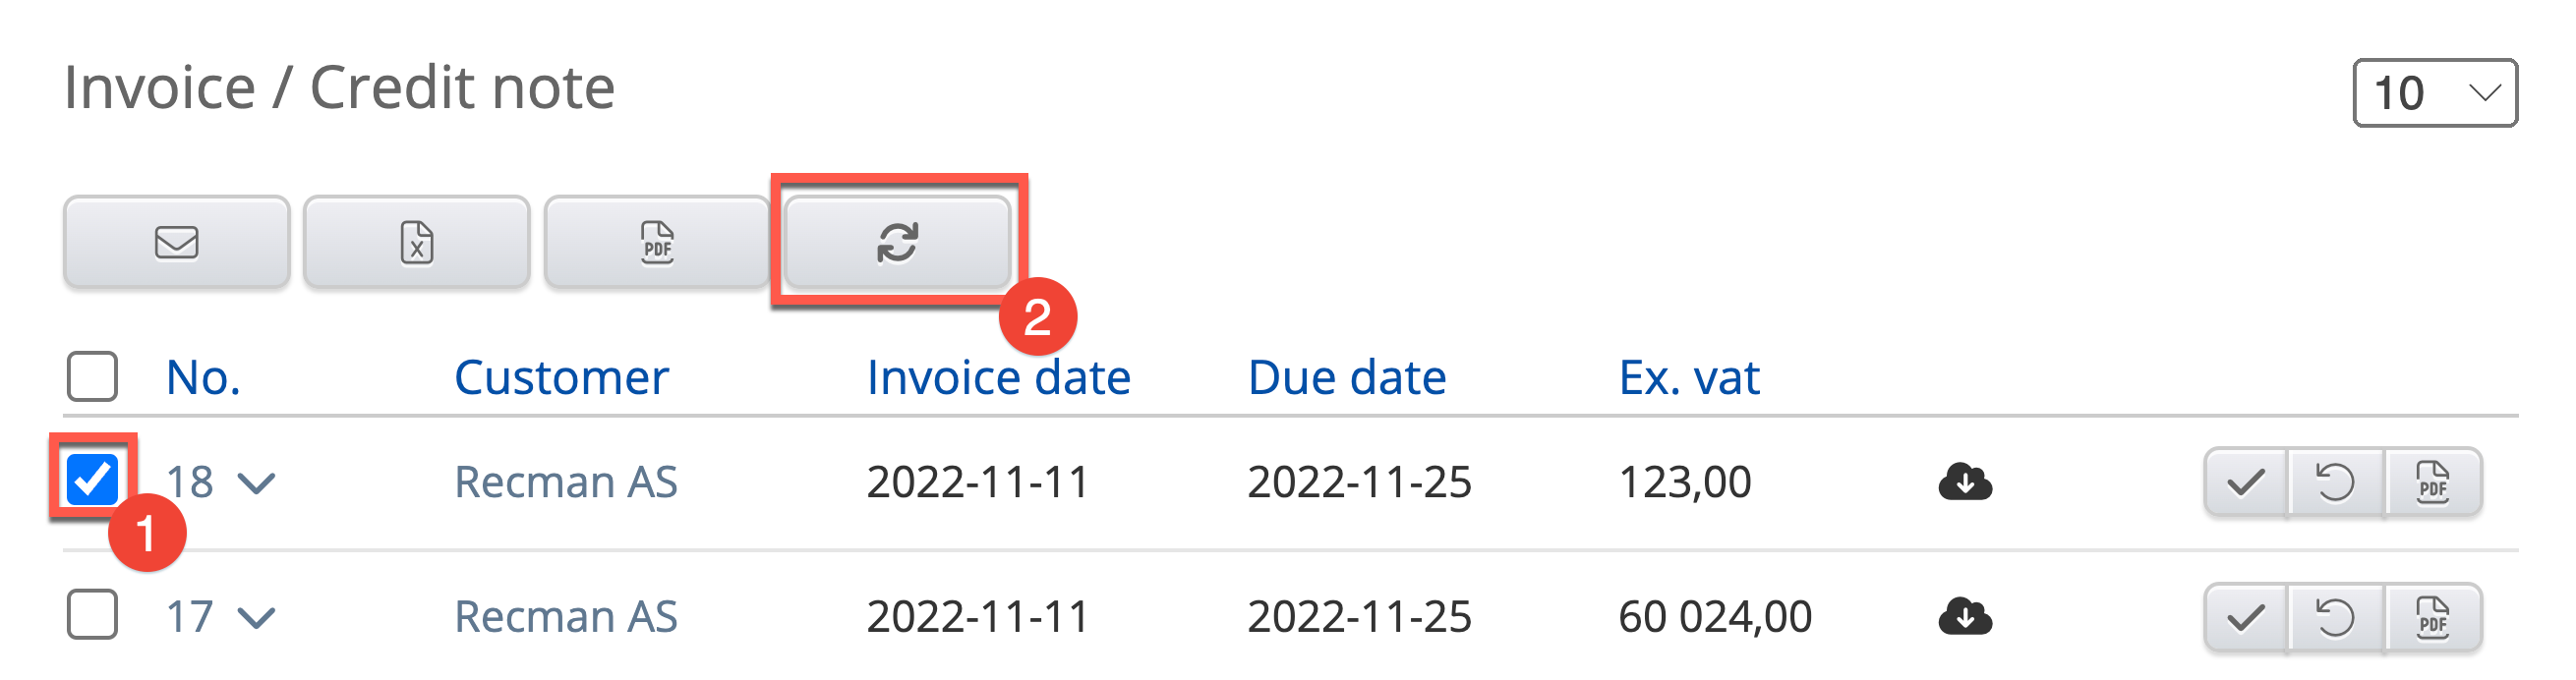The height and width of the screenshot is (680, 2576).
Task: Click the email envelope toolbar button
Action: 176,242
